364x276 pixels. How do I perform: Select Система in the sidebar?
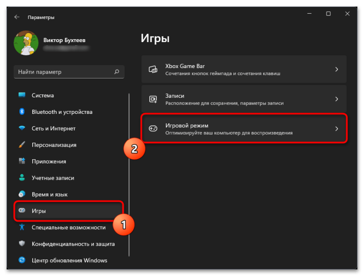69,95
